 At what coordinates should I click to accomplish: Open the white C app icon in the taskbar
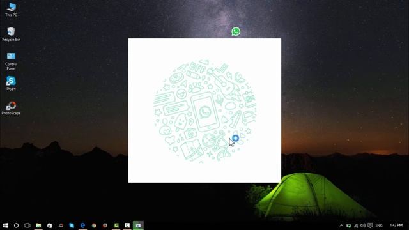[127, 226]
